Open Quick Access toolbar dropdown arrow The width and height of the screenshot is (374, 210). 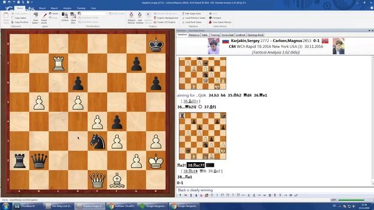point(32,2)
